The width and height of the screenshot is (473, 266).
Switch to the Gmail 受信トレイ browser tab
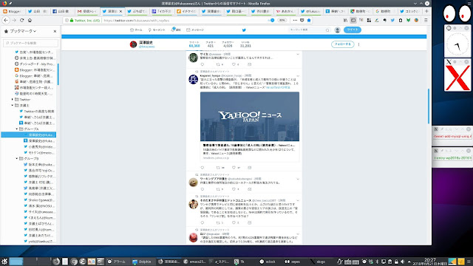pyautogui.click(x=86, y=11)
